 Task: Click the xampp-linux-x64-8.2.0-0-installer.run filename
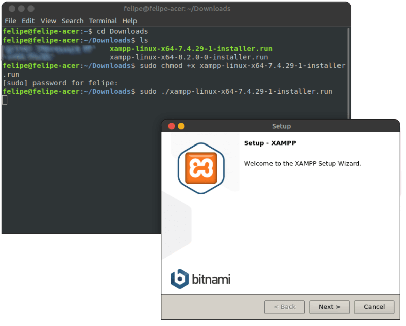pyautogui.click(x=189, y=57)
